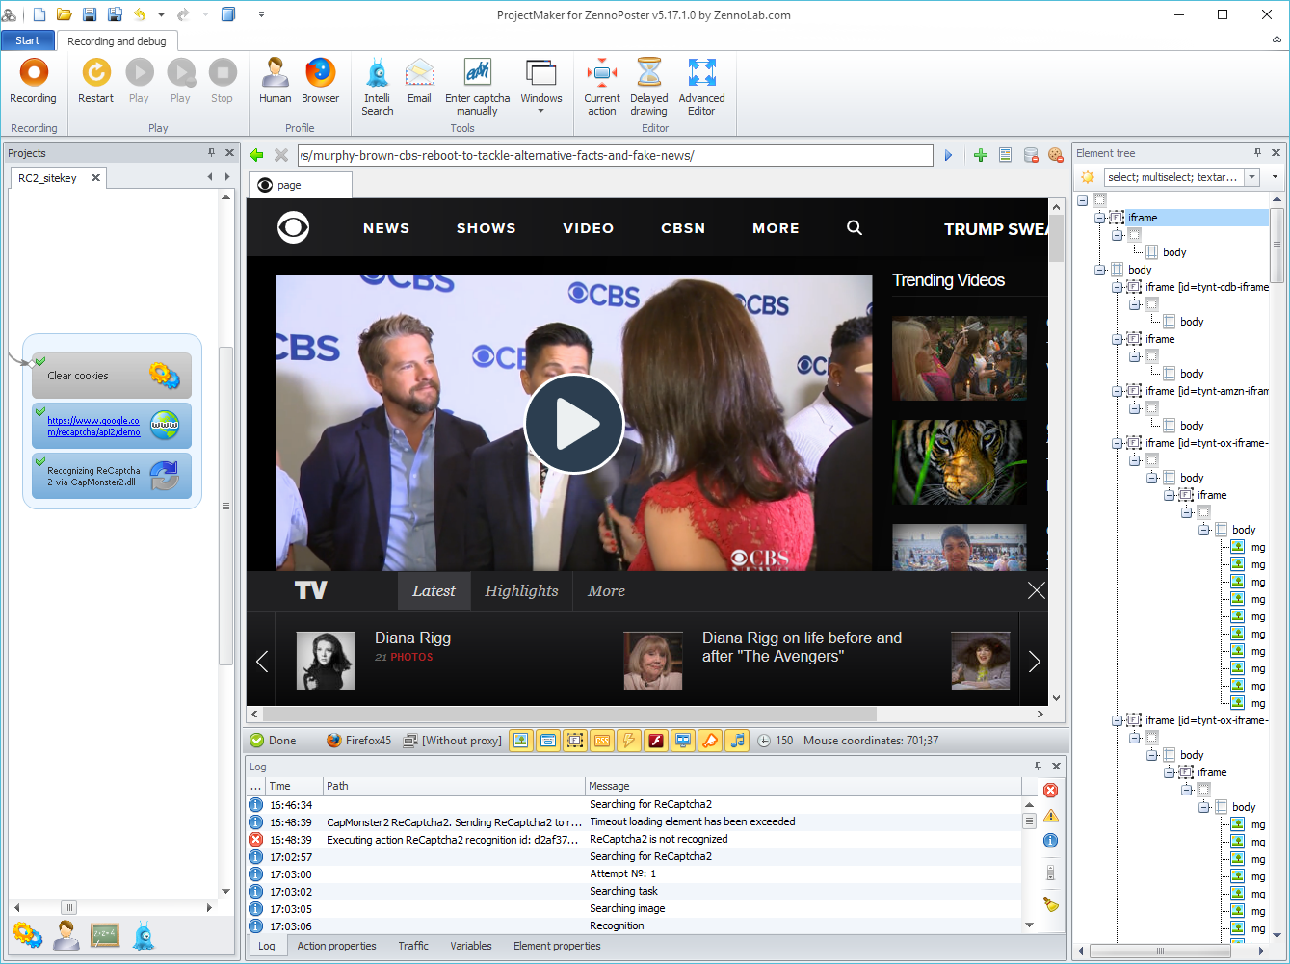Screen dimensions: 1290x964
Task: Toggle image loading in browser status bar
Action: pyautogui.click(x=520, y=741)
